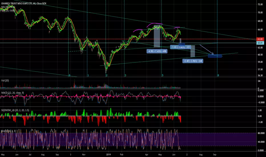Click the 70.00 price scale label

(x=260, y=13)
